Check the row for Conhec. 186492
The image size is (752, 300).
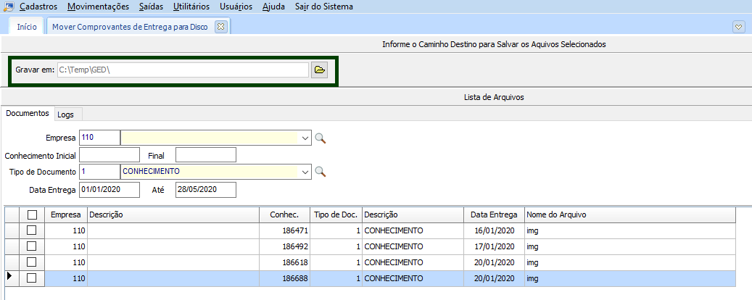coord(31,246)
